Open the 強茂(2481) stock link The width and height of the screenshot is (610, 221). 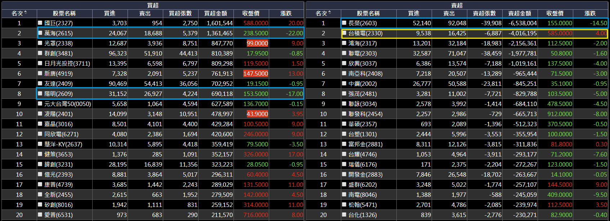[x=362, y=94]
